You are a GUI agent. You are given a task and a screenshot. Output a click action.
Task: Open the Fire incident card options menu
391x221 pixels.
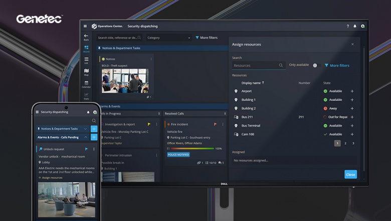[221, 124]
